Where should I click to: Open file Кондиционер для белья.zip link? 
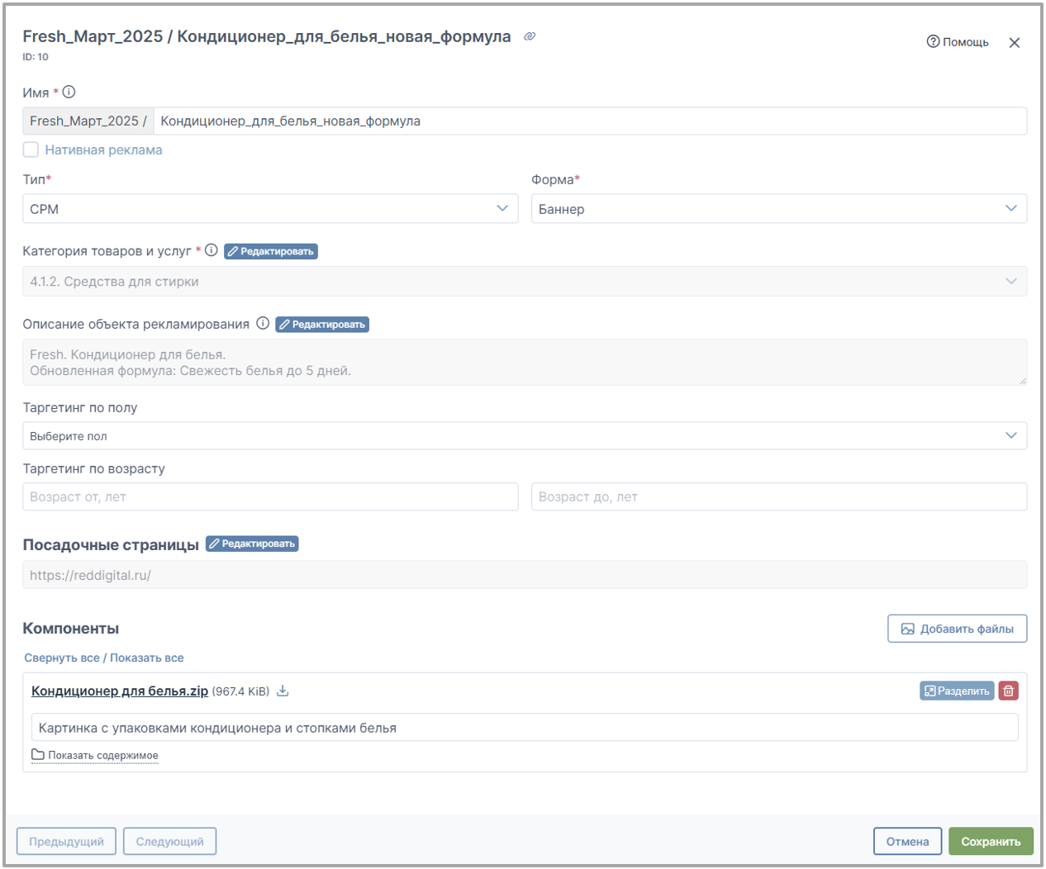(x=120, y=691)
